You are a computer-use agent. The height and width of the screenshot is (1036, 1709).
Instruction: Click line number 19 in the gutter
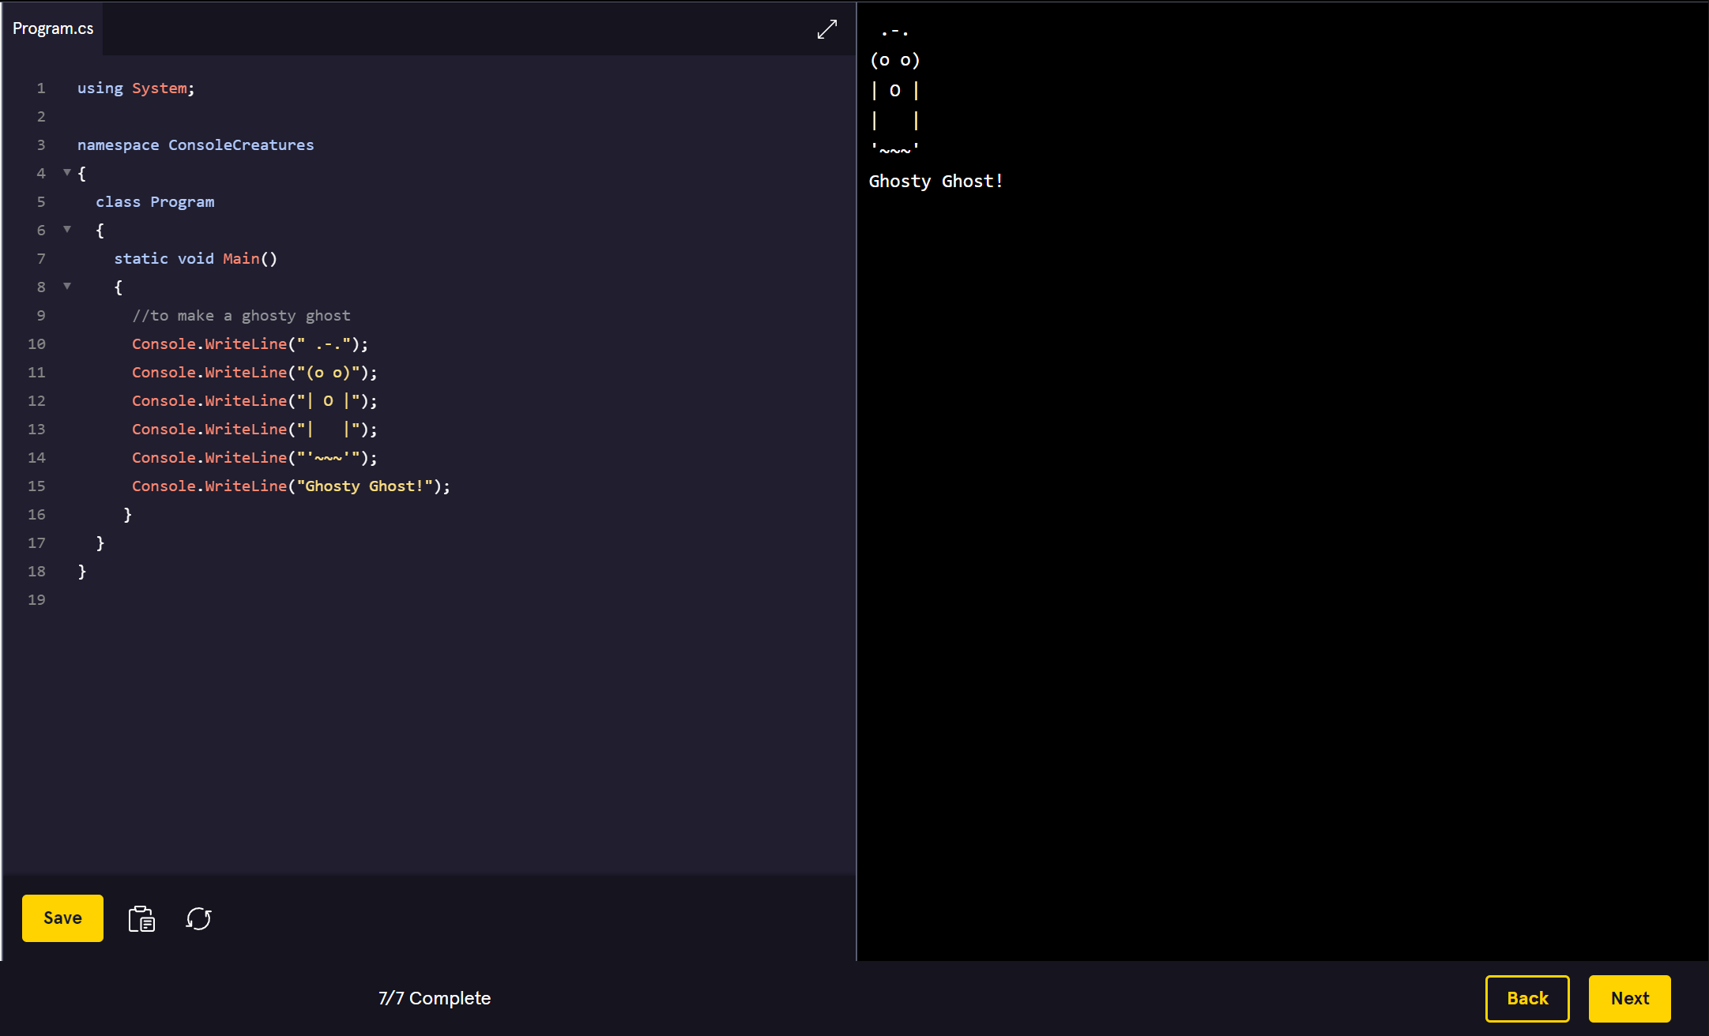pos(36,599)
